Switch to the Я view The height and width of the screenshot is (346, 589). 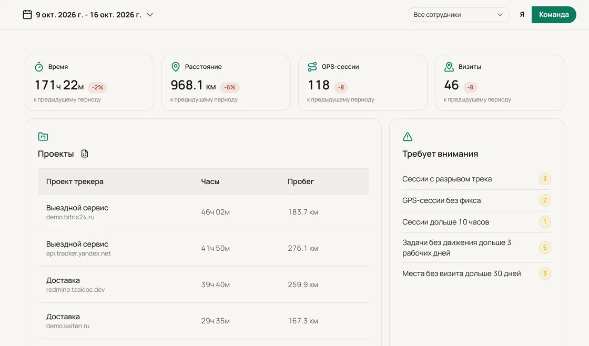[x=522, y=15]
